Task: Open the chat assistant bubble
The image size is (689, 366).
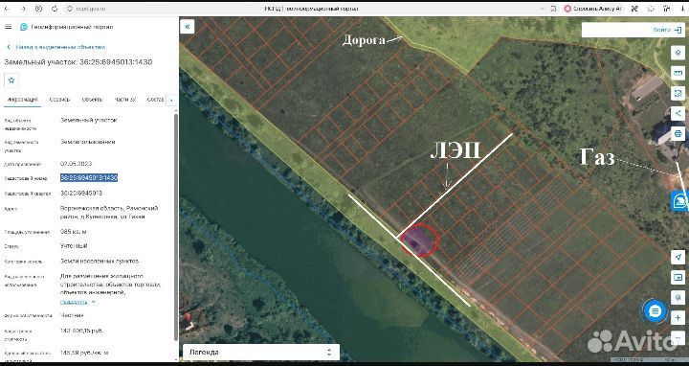Action: tap(655, 311)
